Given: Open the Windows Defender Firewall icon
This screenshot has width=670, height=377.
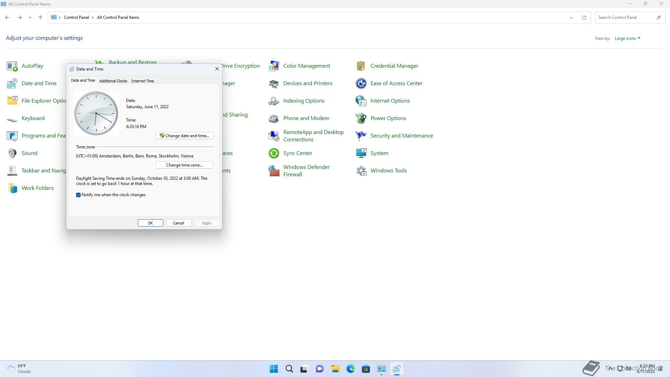Looking at the screenshot, I should [x=274, y=171].
